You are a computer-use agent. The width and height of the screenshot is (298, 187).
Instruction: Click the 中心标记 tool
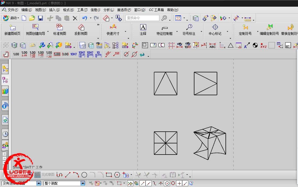pos(215,30)
